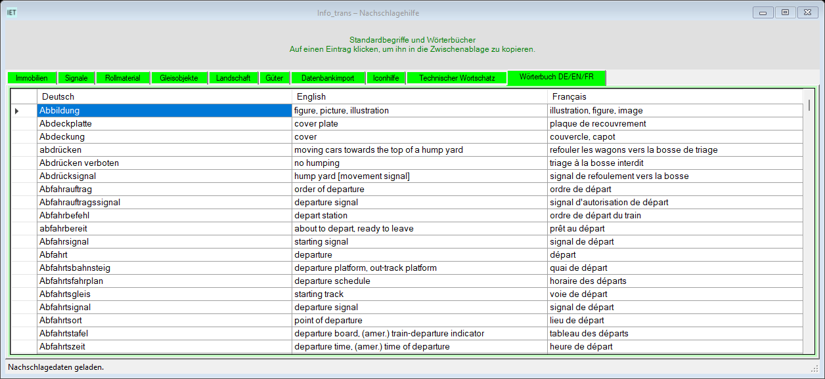Sort by the English column header

click(x=420, y=97)
